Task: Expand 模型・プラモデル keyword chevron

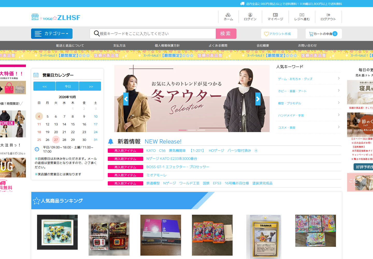Action: (339, 103)
